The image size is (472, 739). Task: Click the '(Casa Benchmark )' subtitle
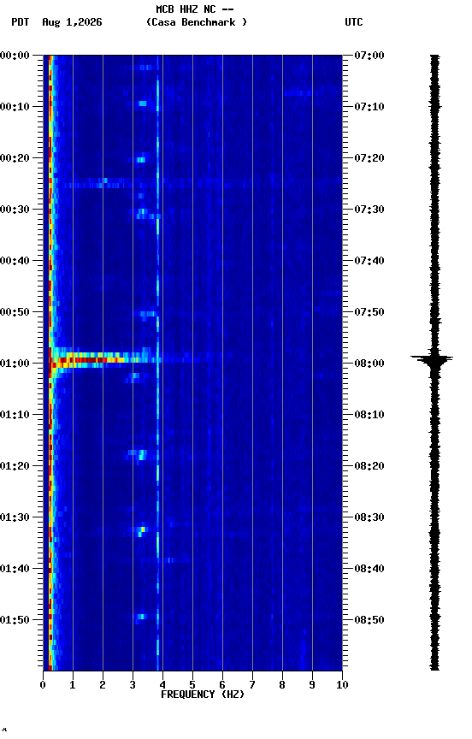click(x=197, y=22)
